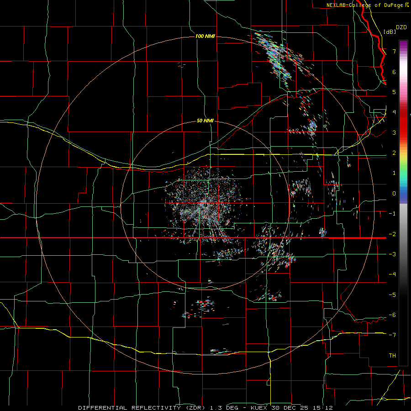Click the [dB] unit label
The height and width of the screenshot is (411, 411).
click(x=390, y=32)
